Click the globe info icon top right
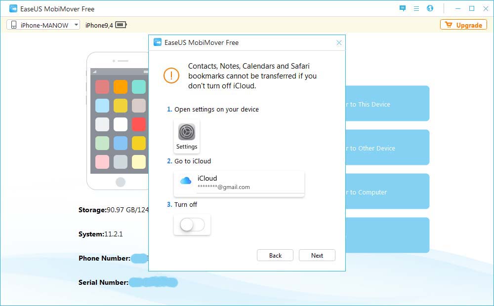Viewport: 494px width, 306px height. (x=429, y=8)
